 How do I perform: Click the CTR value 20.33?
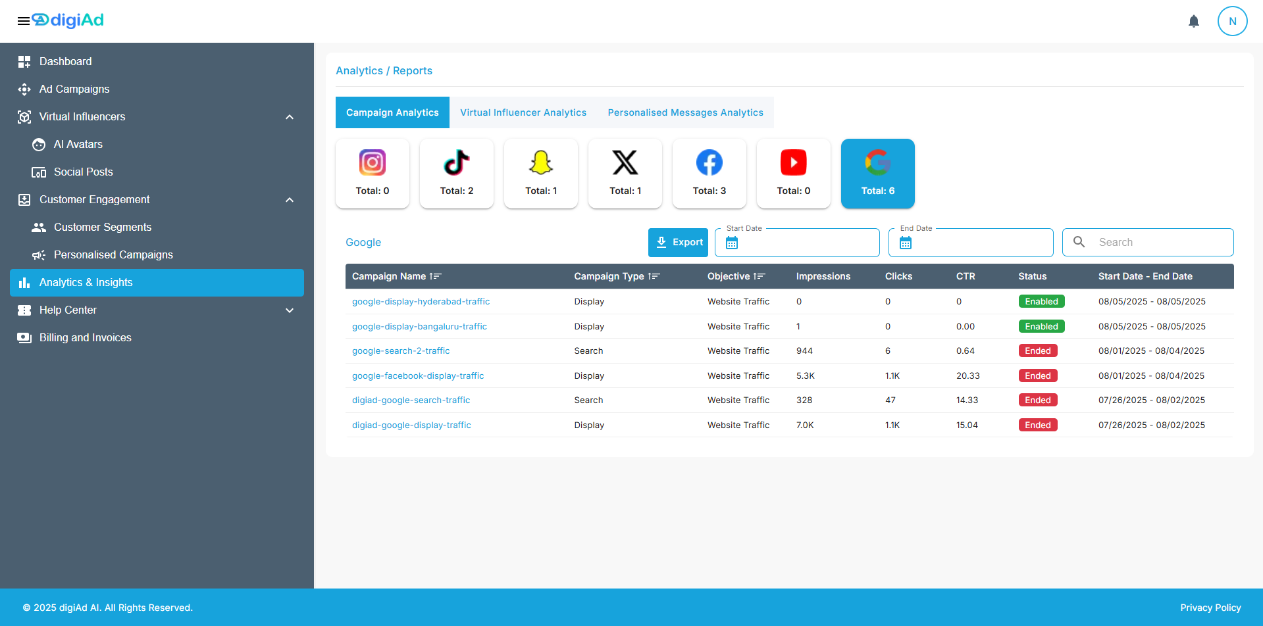point(968,376)
